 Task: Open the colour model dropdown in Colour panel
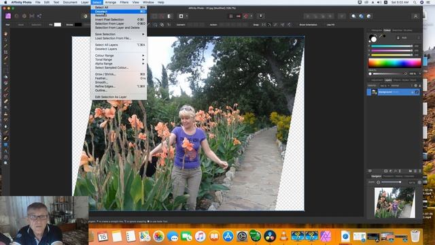coord(410,37)
